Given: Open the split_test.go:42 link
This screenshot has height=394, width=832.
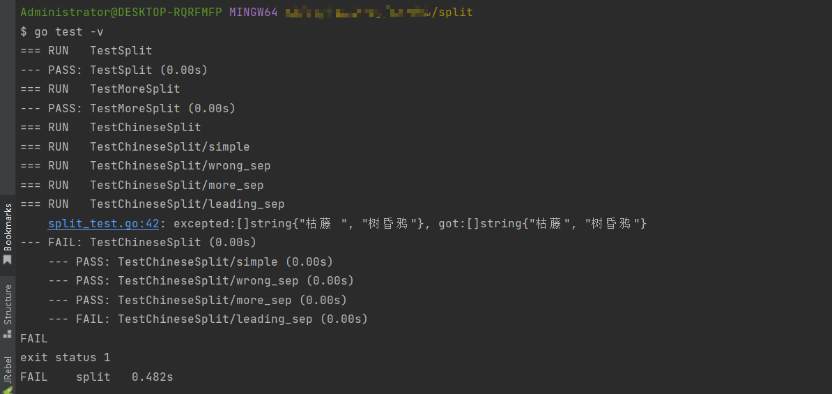Looking at the screenshot, I should tap(105, 223).
